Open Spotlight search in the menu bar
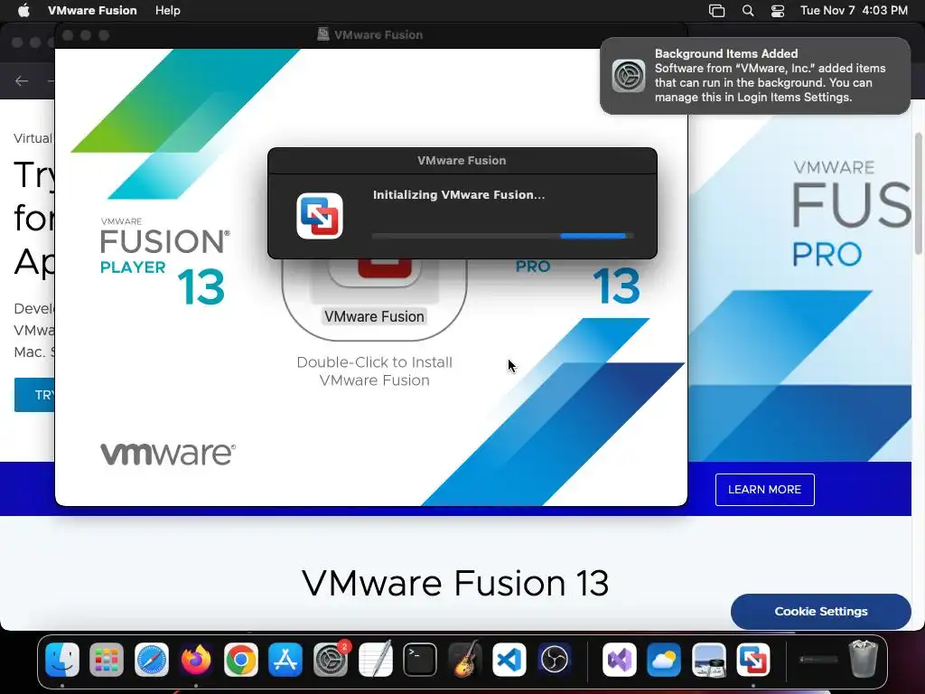The width and height of the screenshot is (925, 694). (x=747, y=11)
